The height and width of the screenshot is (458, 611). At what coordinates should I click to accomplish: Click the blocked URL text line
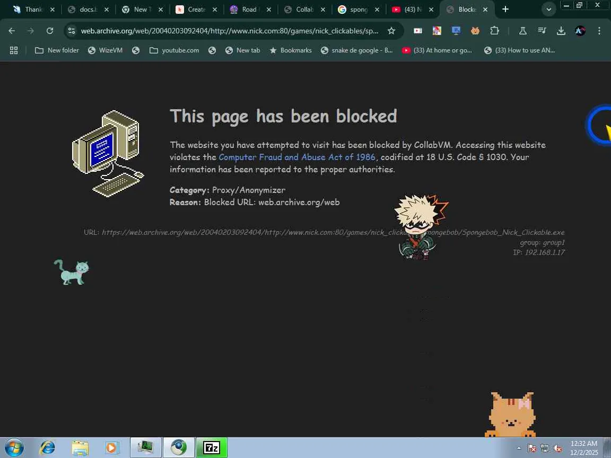[x=324, y=232]
